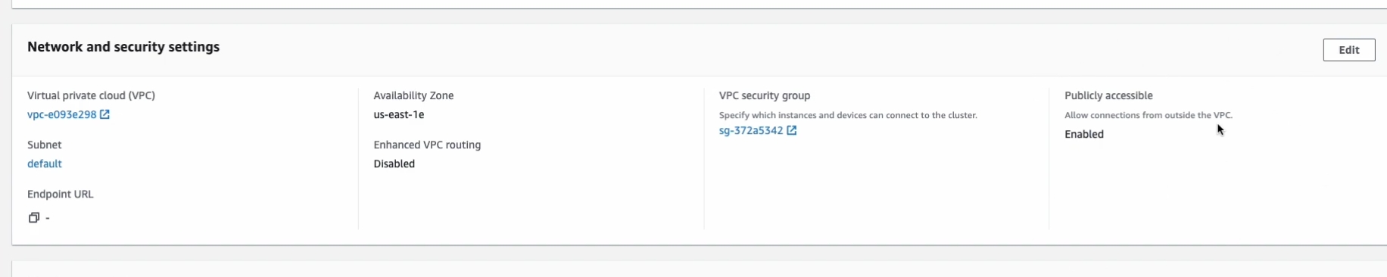
Task: Click the 'Specify which instances and devices' description text
Action: 848,116
